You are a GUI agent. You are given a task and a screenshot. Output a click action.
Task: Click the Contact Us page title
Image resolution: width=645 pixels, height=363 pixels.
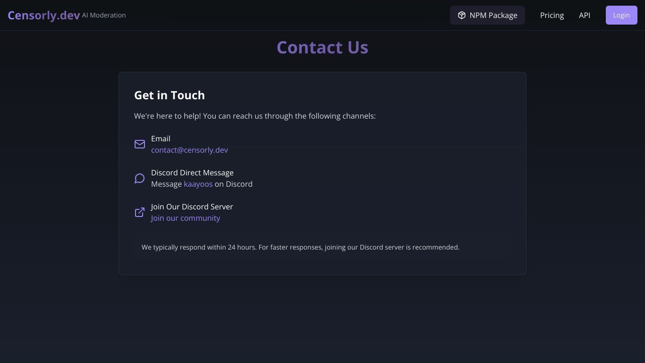(322, 47)
